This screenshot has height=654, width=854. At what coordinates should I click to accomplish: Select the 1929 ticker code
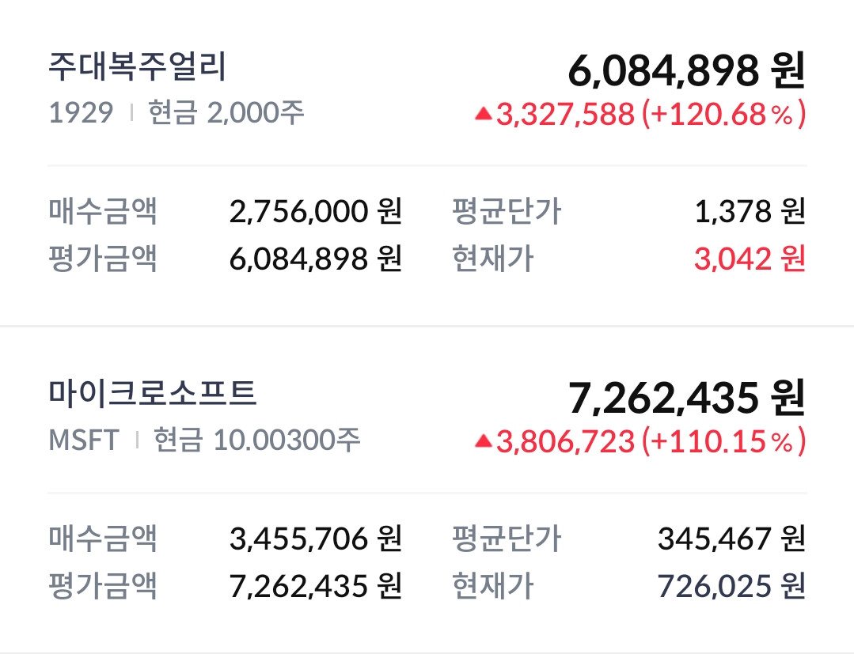click(81, 113)
